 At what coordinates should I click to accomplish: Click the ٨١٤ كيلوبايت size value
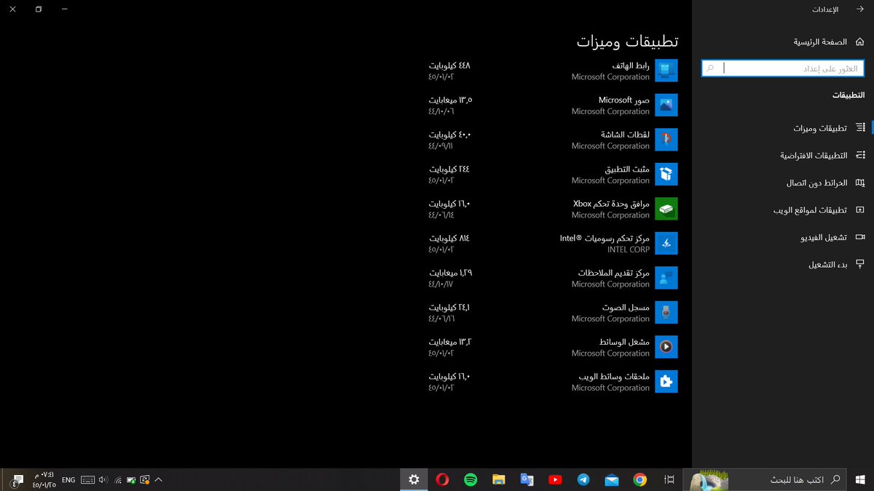[449, 238]
